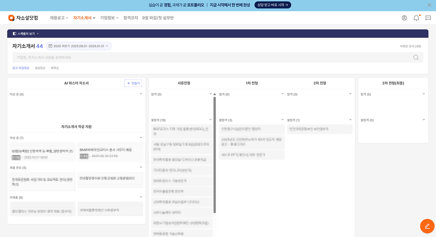
Task: Check notifications via the bell icon
Action: point(416,18)
